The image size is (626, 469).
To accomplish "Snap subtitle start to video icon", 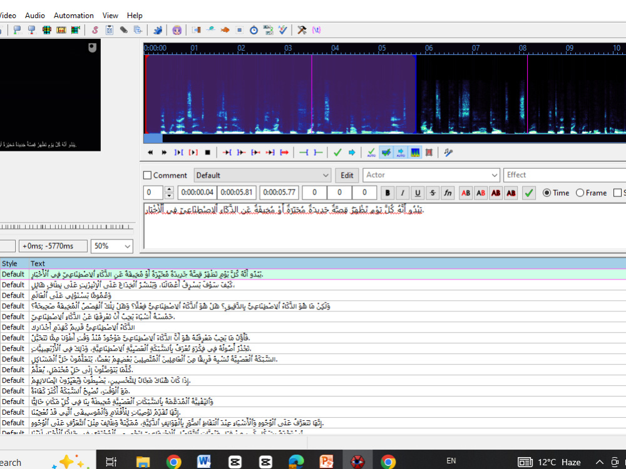I will (x=18, y=30).
